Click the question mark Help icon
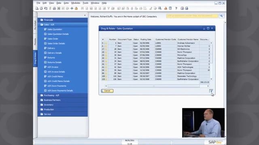The width and height of the screenshot is (259, 145). [x=176, y=8]
